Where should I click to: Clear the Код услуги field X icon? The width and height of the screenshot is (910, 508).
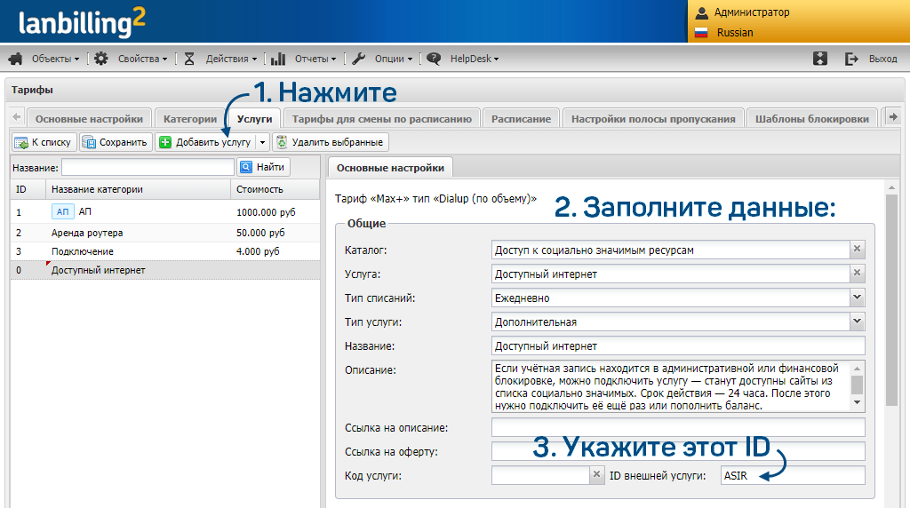pos(596,475)
